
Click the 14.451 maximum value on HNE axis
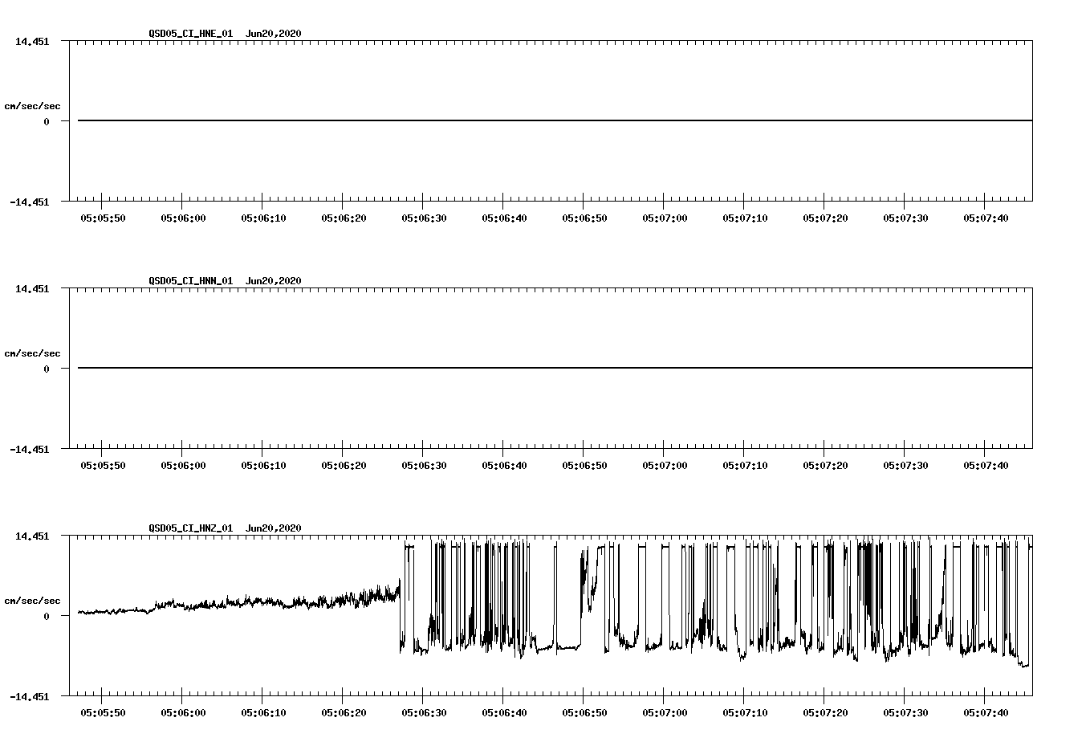click(32, 41)
